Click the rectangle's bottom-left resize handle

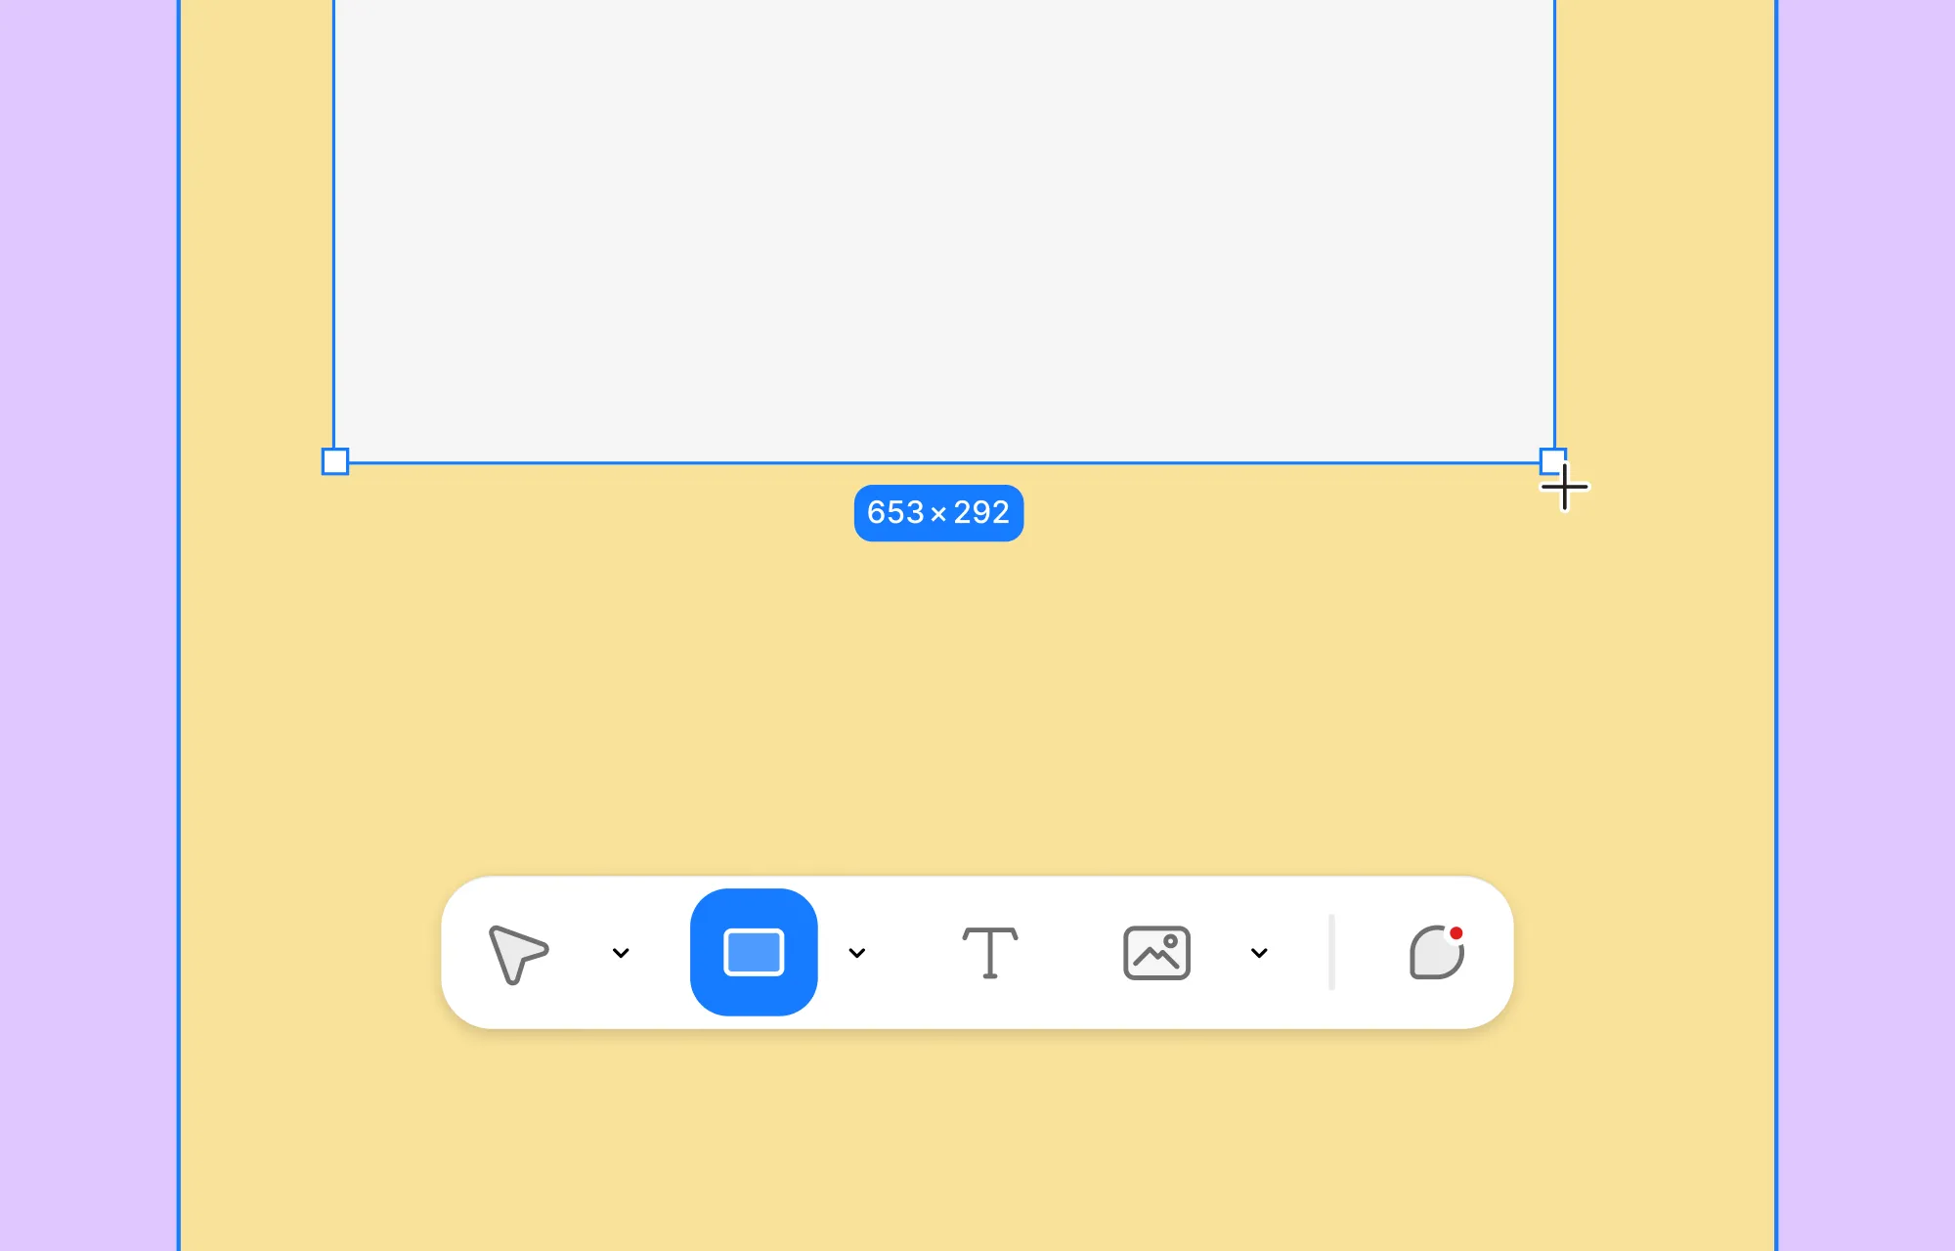tap(335, 461)
